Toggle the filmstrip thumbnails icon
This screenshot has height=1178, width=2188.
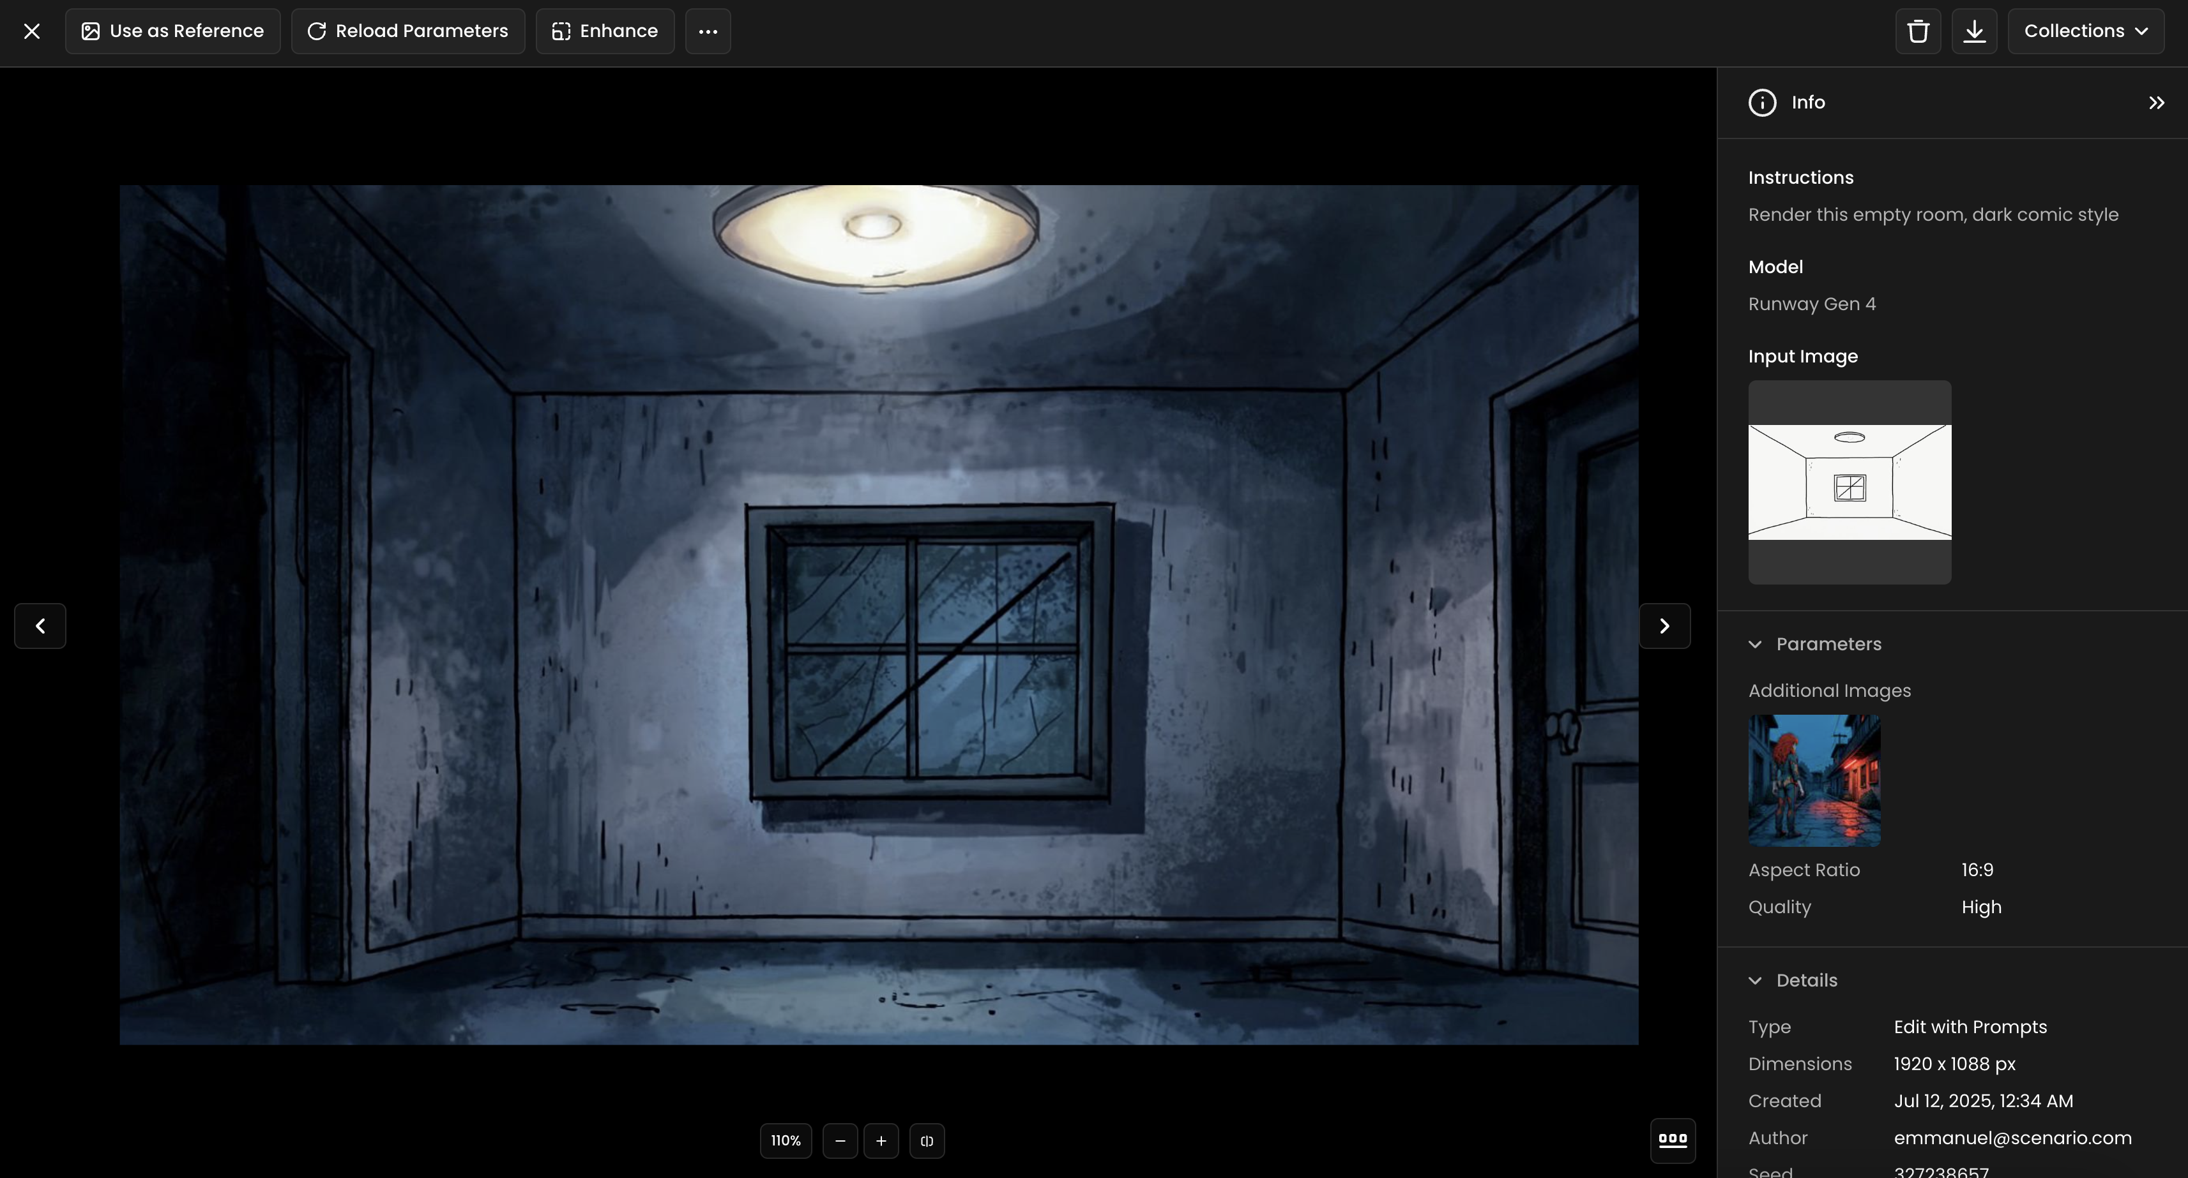coord(1673,1140)
